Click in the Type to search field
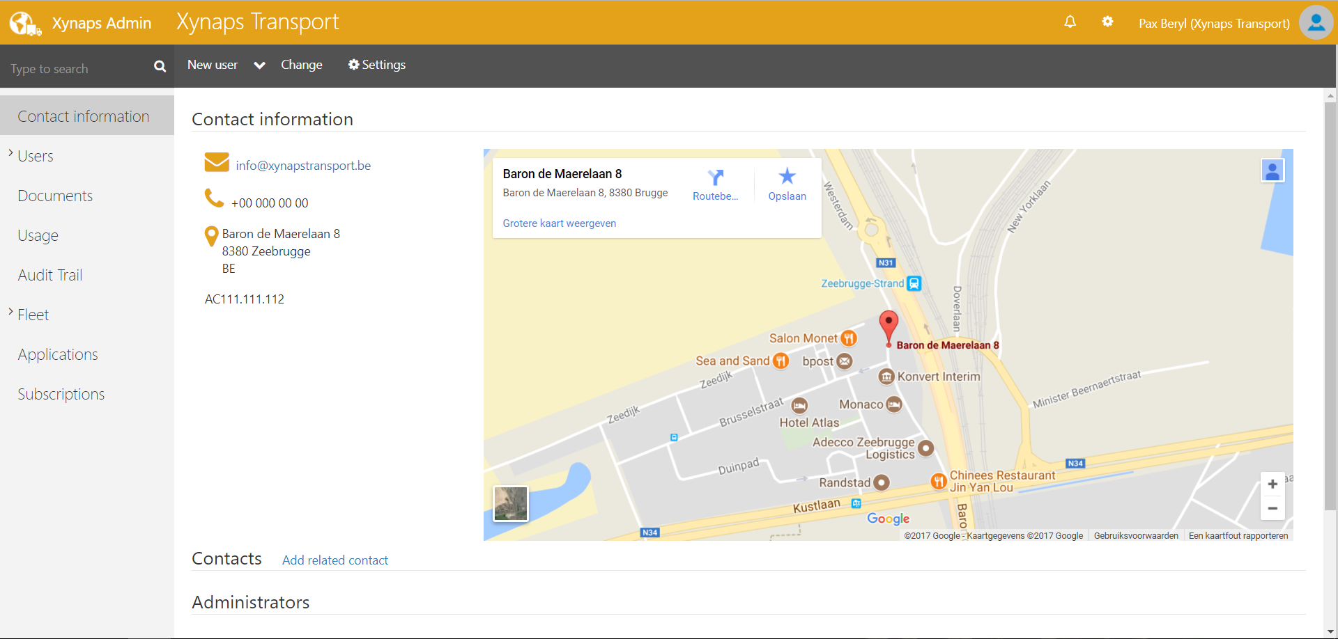 [77, 69]
